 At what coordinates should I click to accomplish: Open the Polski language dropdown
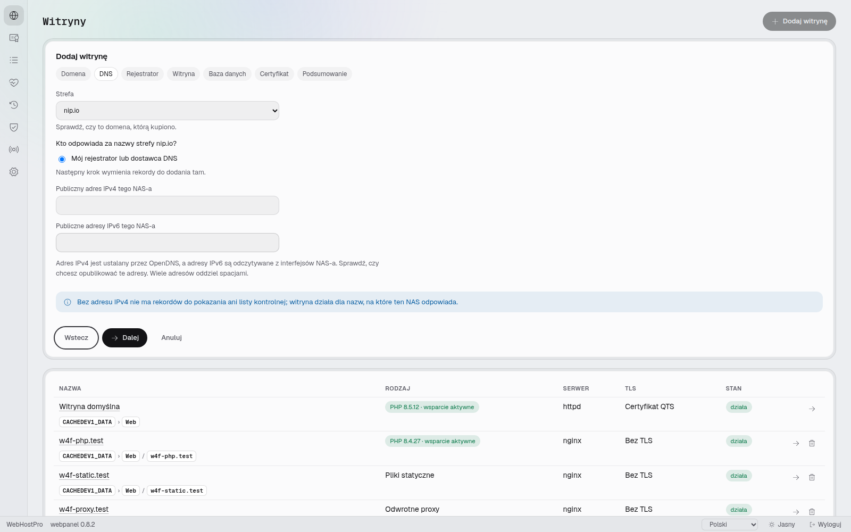(x=730, y=525)
